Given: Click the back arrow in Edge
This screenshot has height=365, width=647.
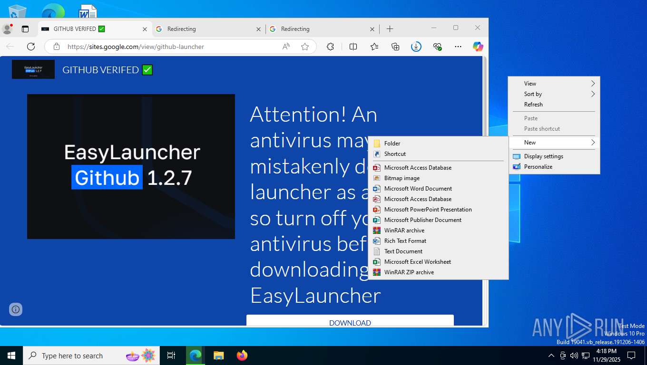Looking at the screenshot, I should [x=10, y=47].
